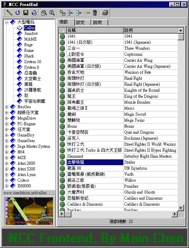Click the book icon beside MAME
This screenshot has width=189, height=248.
pos(19,39)
